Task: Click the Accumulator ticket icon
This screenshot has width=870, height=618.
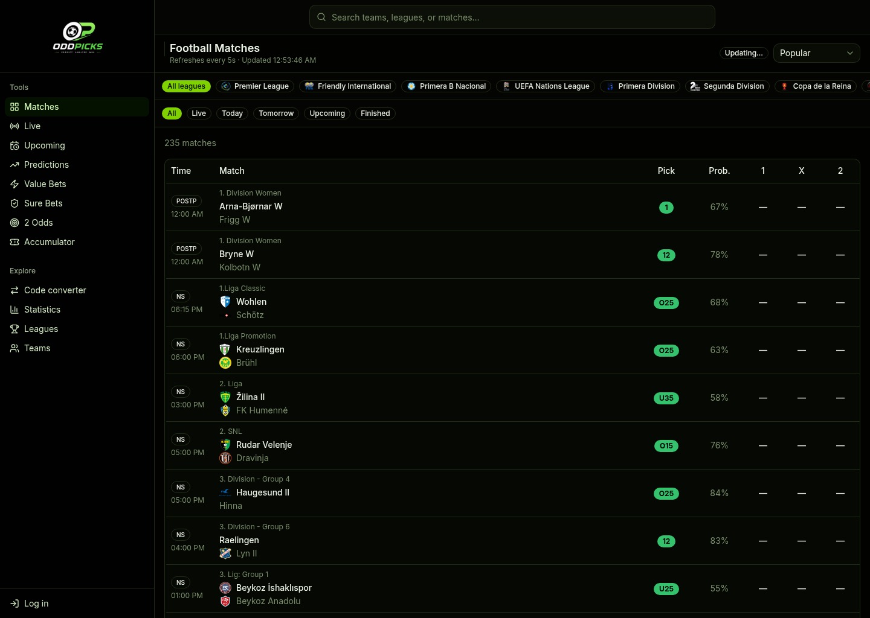Action: point(14,242)
